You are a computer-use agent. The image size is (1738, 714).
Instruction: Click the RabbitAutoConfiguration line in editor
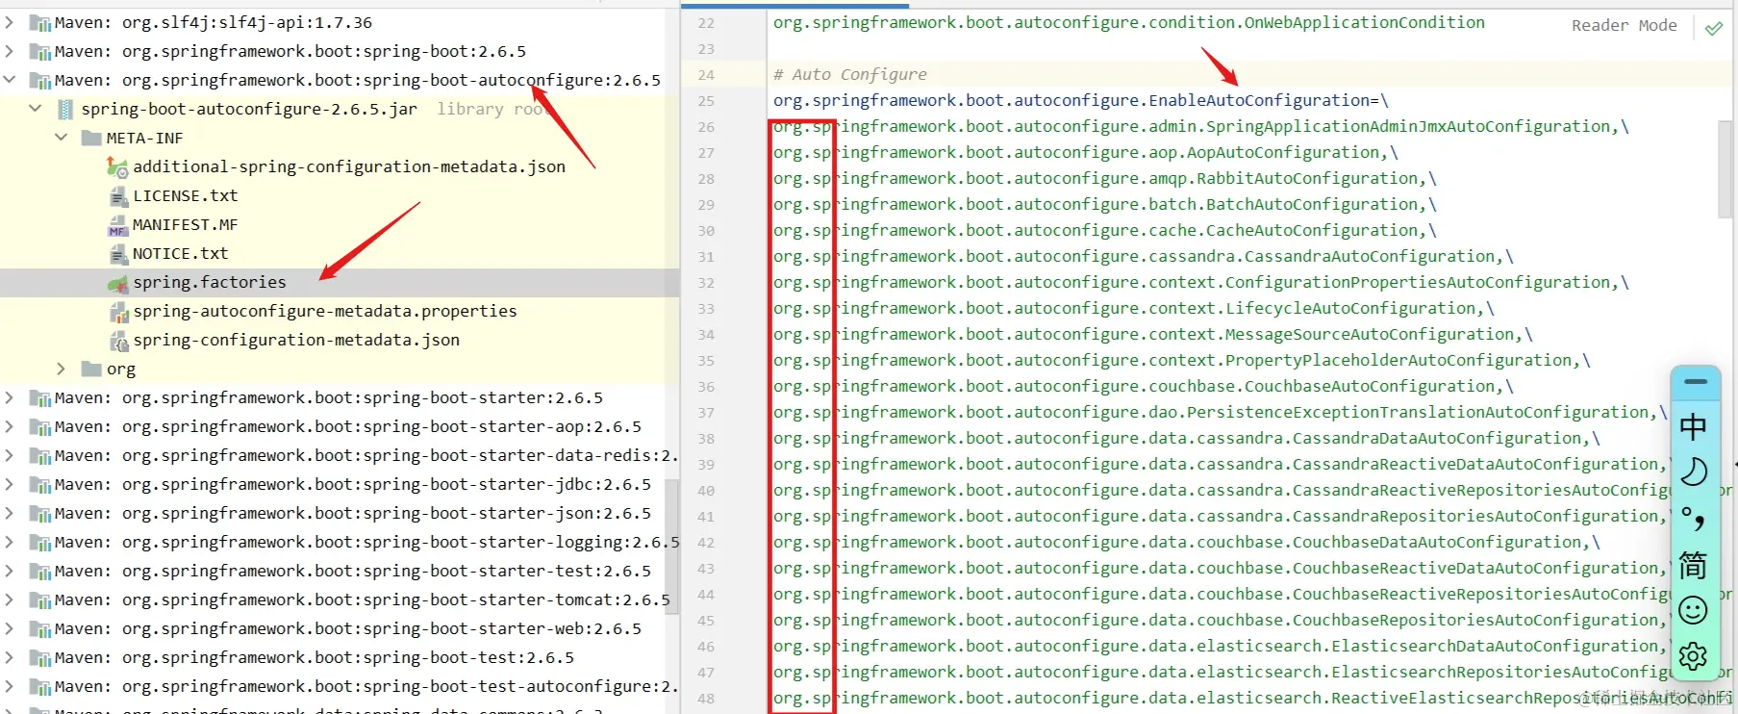coord(1105,178)
